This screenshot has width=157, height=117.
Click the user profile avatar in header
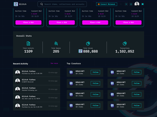[137, 4]
